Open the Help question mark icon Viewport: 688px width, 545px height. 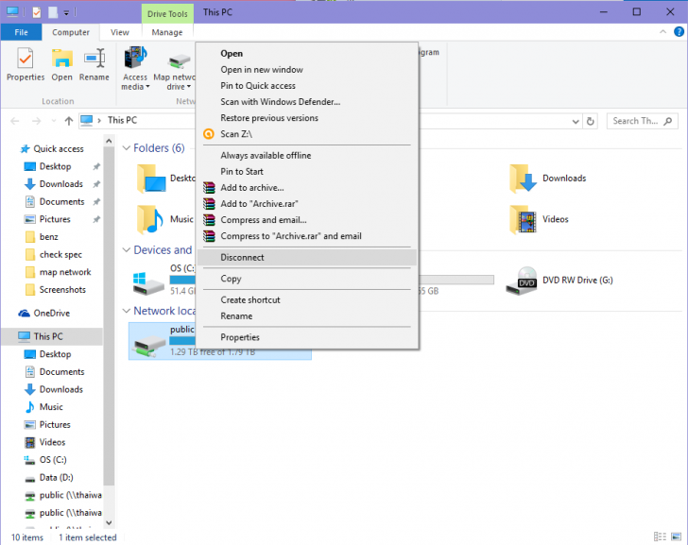(x=679, y=31)
